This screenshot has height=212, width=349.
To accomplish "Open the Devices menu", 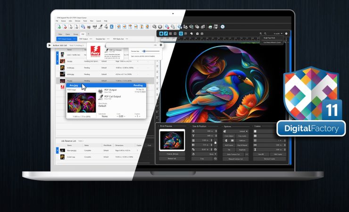I will click(77, 21).
